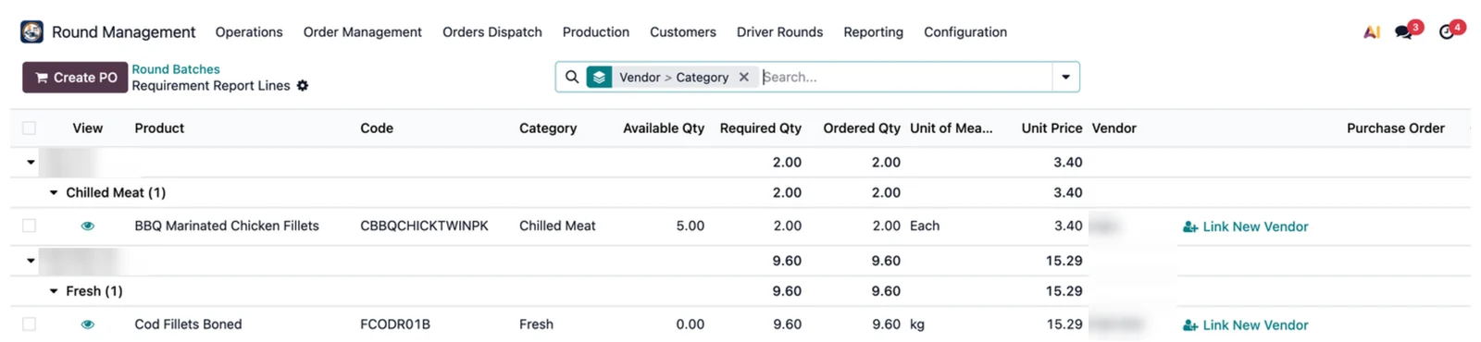Image resolution: width=1481 pixels, height=342 pixels.
Task: Click BBQ Marinated Chicken Fillets product name
Action: coord(227,226)
